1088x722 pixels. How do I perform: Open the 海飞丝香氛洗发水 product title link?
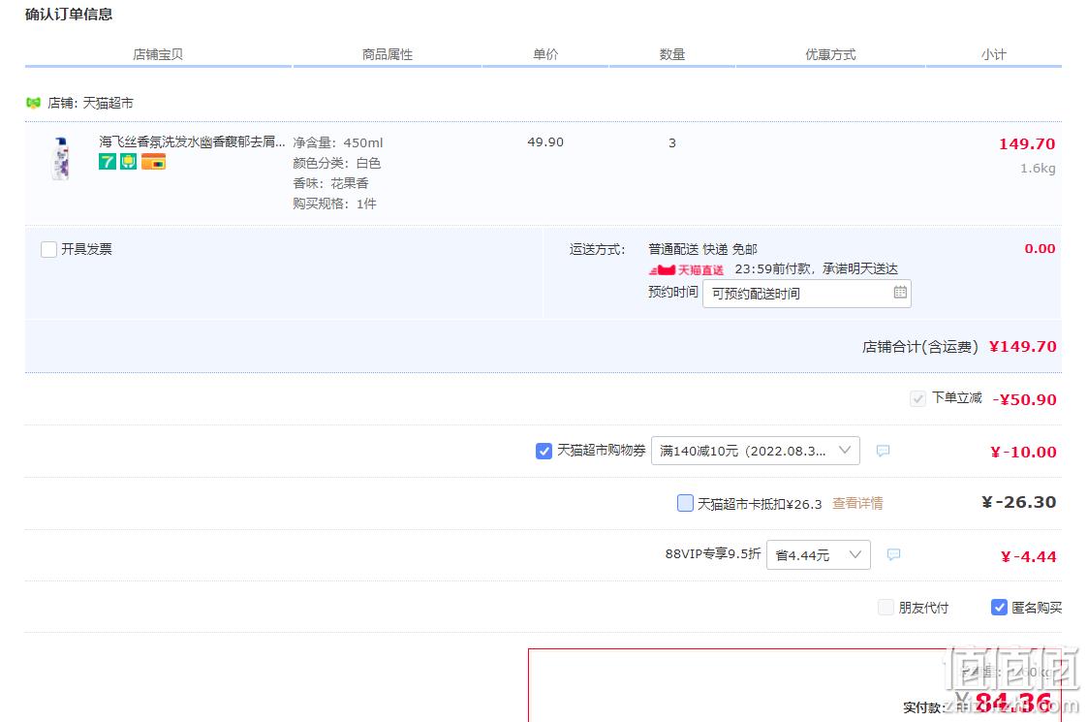[x=192, y=141]
